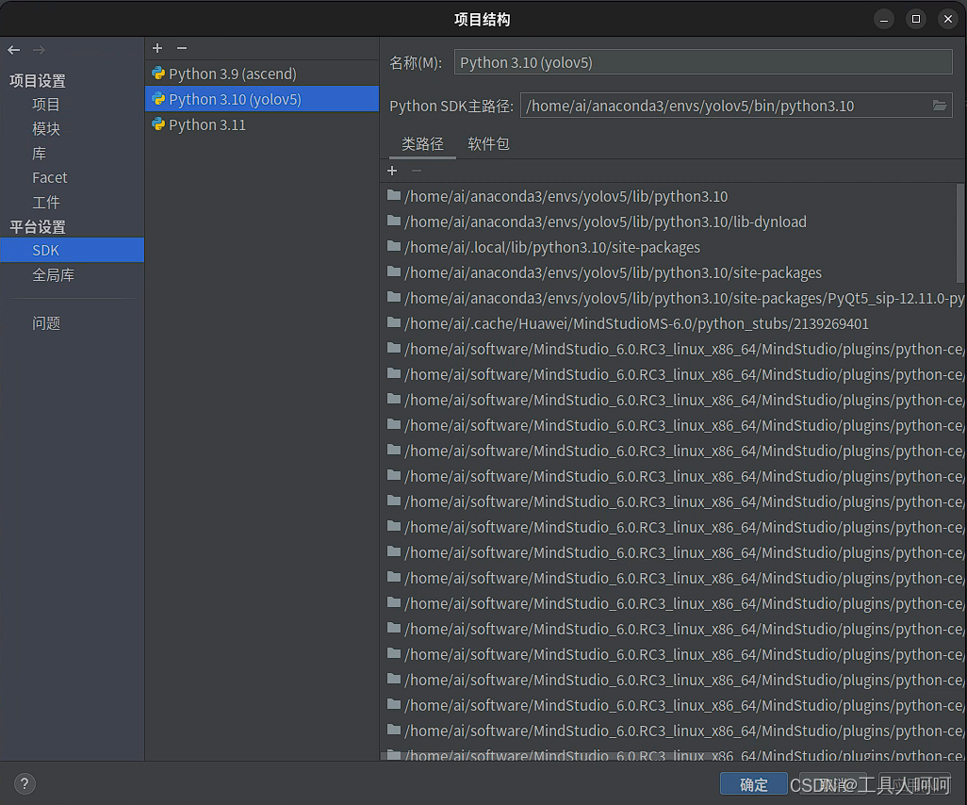Click the forward navigation arrow
967x805 pixels.
(x=39, y=50)
